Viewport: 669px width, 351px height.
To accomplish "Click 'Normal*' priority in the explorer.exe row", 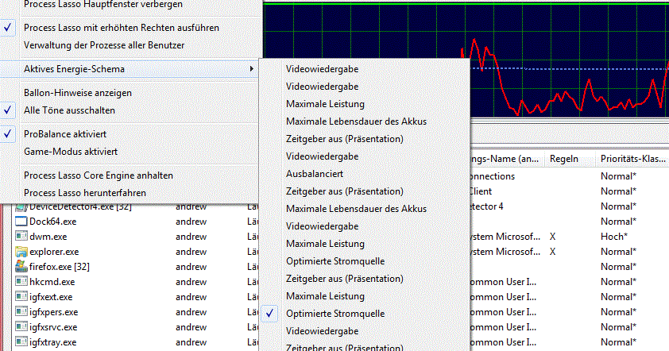I will coord(619,252).
